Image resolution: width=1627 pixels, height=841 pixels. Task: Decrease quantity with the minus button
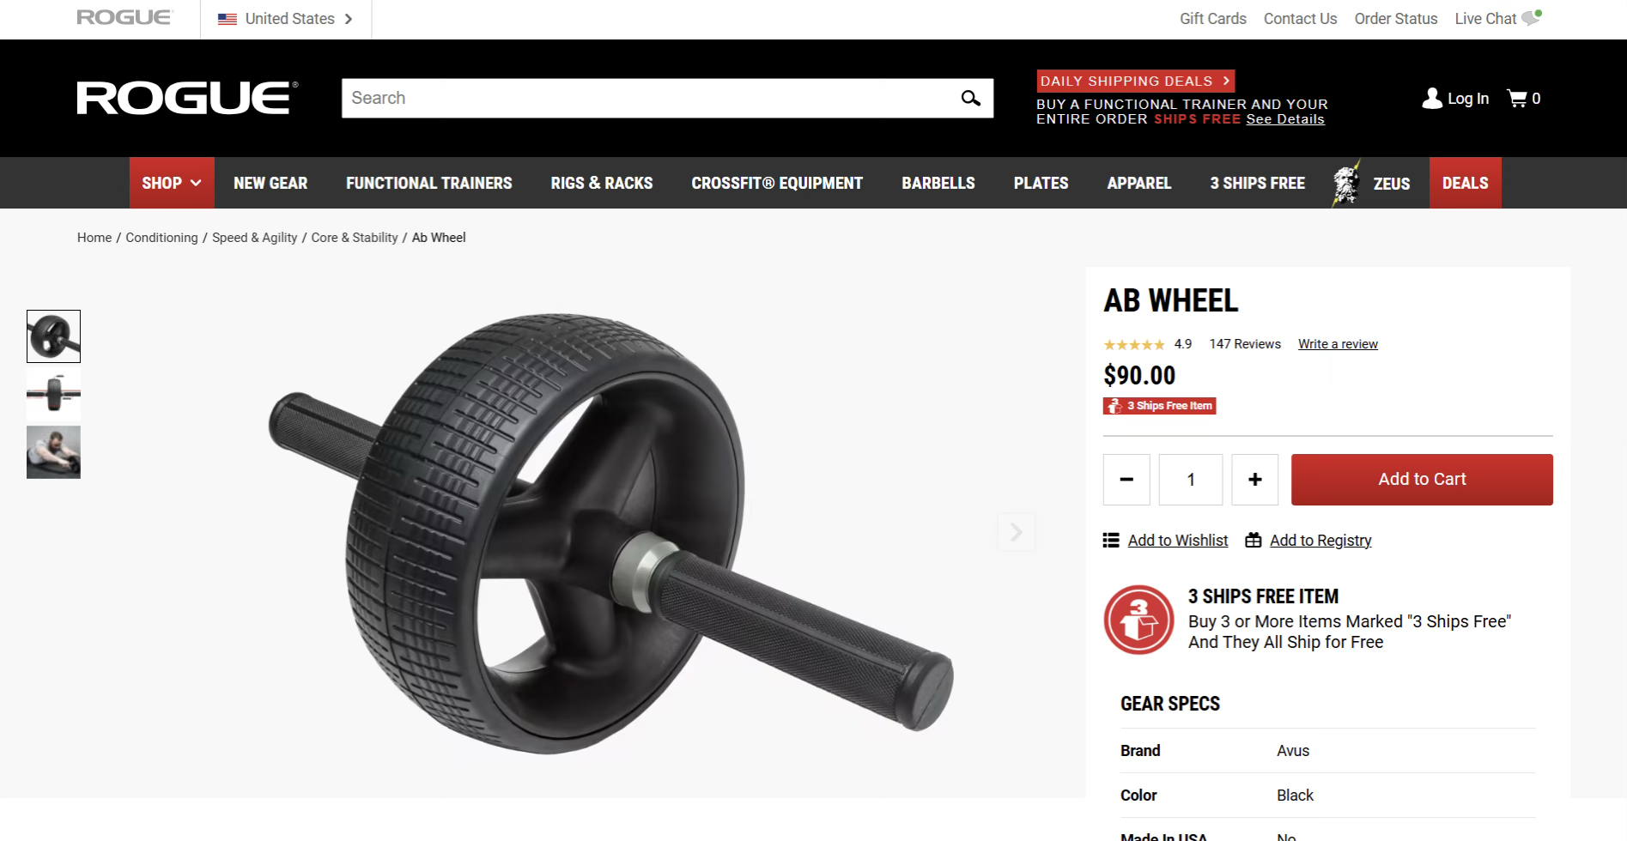[x=1126, y=480]
